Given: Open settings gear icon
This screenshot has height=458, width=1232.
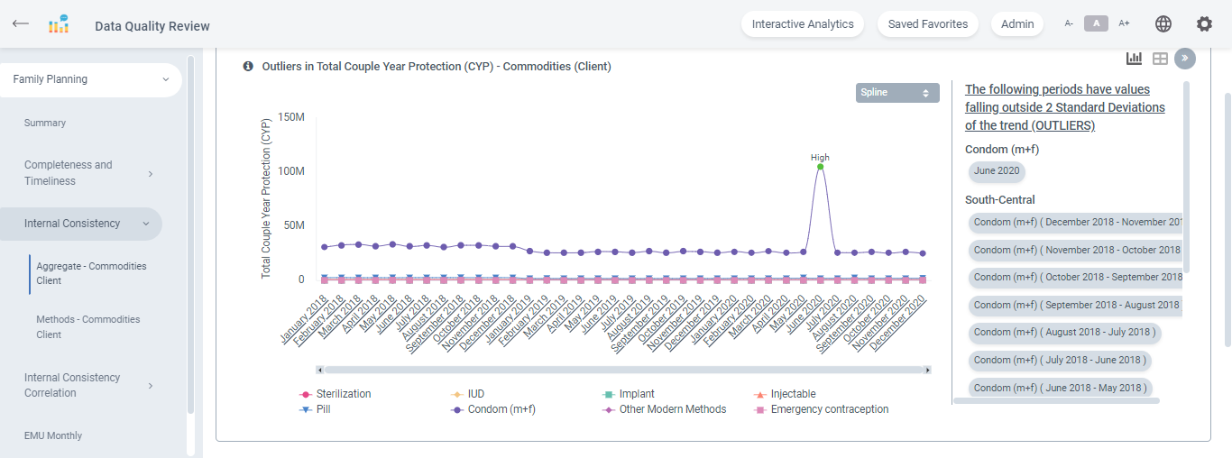Looking at the screenshot, I should pyautogui.click(x=1204, y=24).
